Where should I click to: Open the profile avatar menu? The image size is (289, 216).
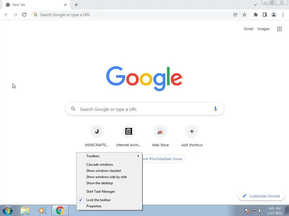[x=274, y=15]
